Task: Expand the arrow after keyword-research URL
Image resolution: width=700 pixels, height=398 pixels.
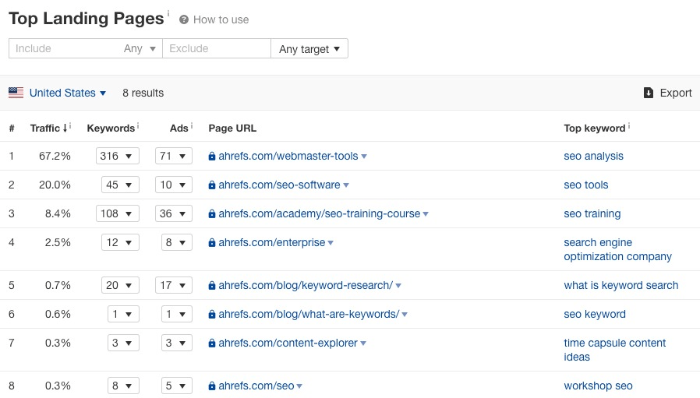Action: click(x=398, y=286)
